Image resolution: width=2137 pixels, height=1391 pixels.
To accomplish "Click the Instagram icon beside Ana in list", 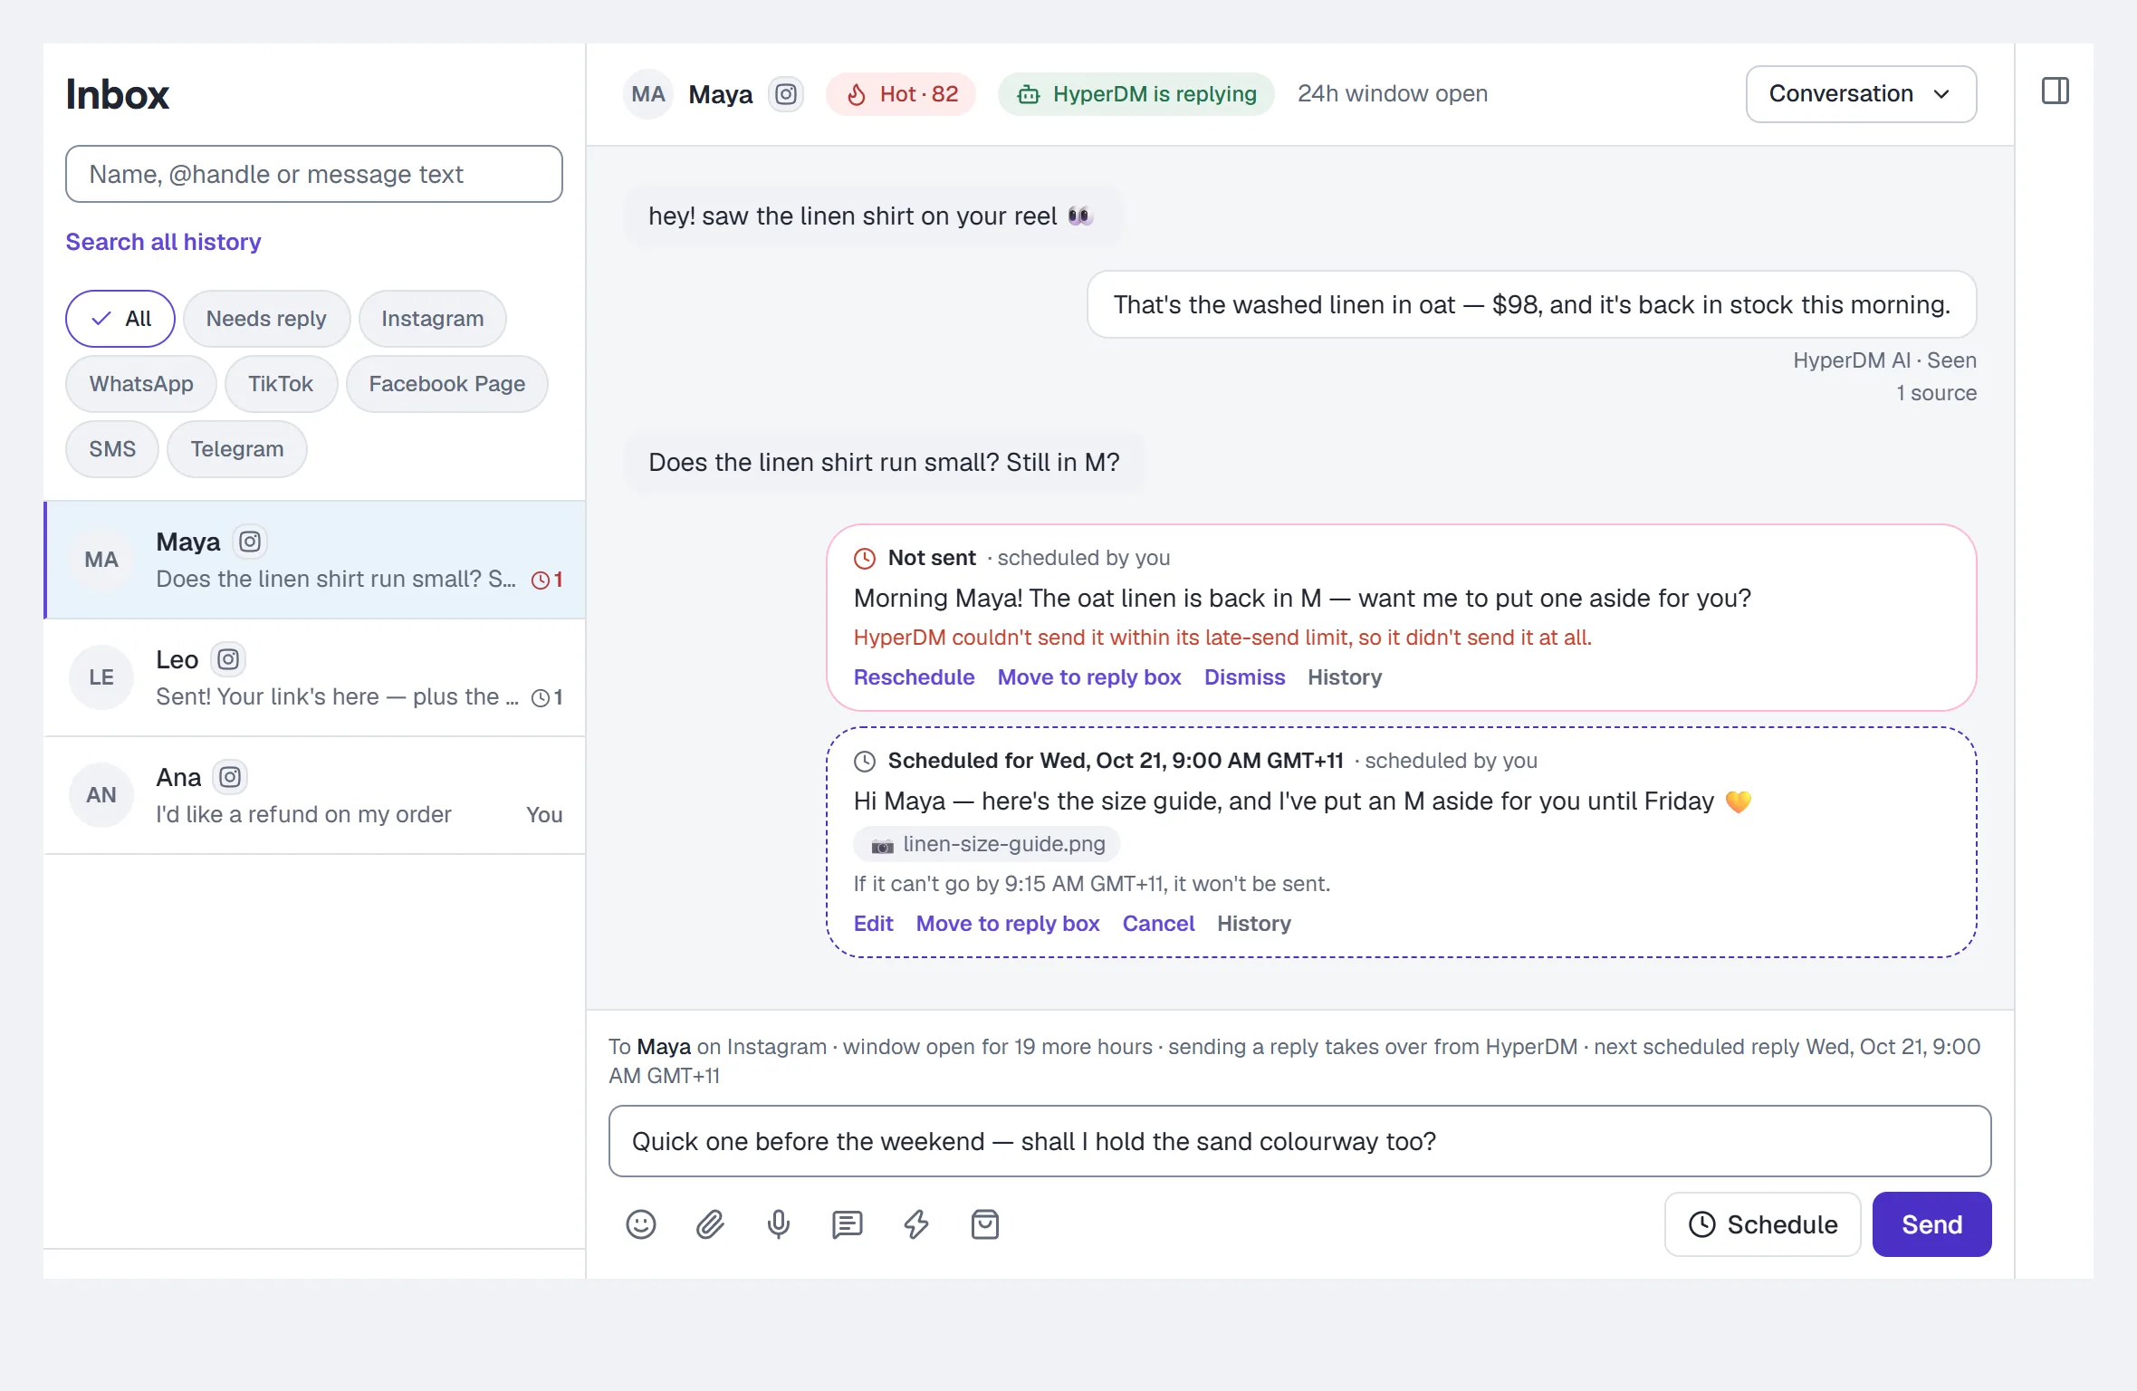I will click(230, 777).
